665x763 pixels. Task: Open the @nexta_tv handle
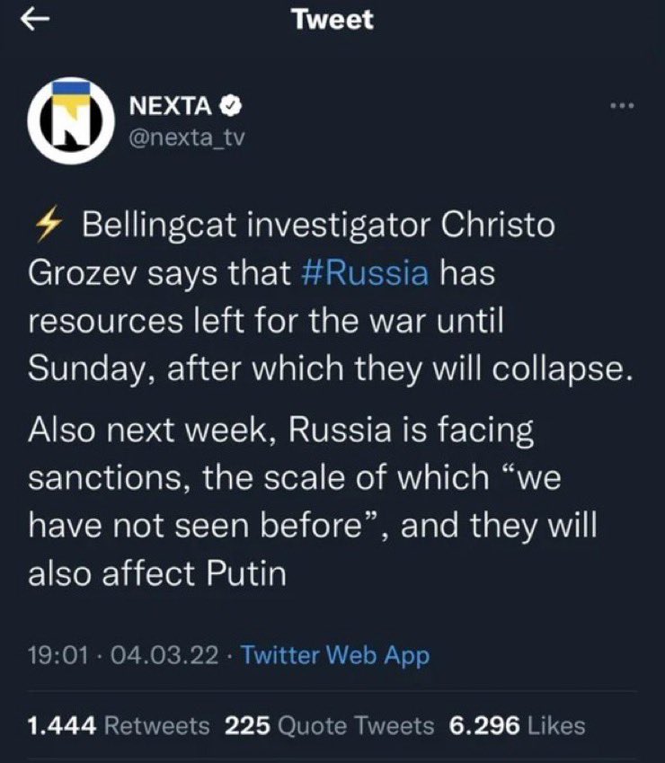coord(187,138)
